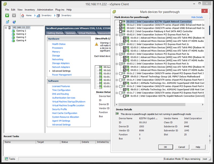The image size is (214, 164).
Task: Collapse the 00:02.0 PCI Express Root Port 2a
Action: 117,35
